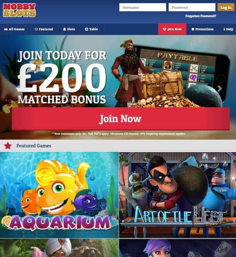The width and height of the screenshot is (236, 257).
Task: Click the big red Join Now button
Action: click(x=121, y=119)
